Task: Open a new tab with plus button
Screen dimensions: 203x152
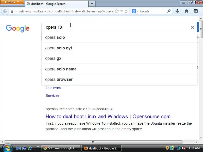Action: click(x=92, y=4)
